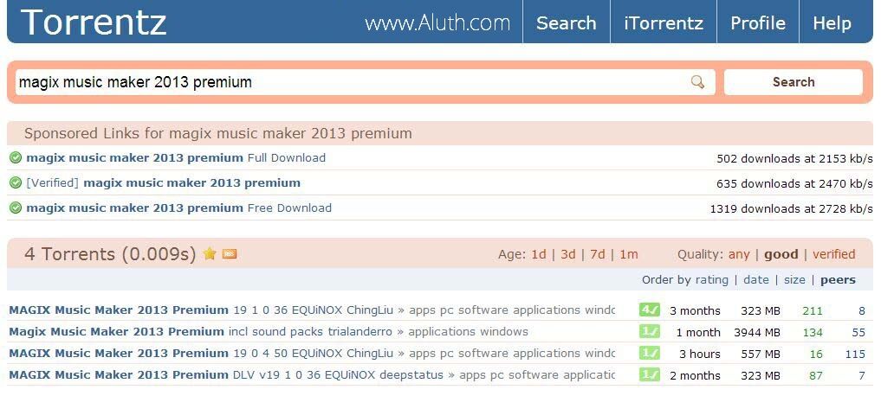The width and height of the screenshot is (881, 396).
Task: Click the seed count '134'
Action: pos(813,332)
